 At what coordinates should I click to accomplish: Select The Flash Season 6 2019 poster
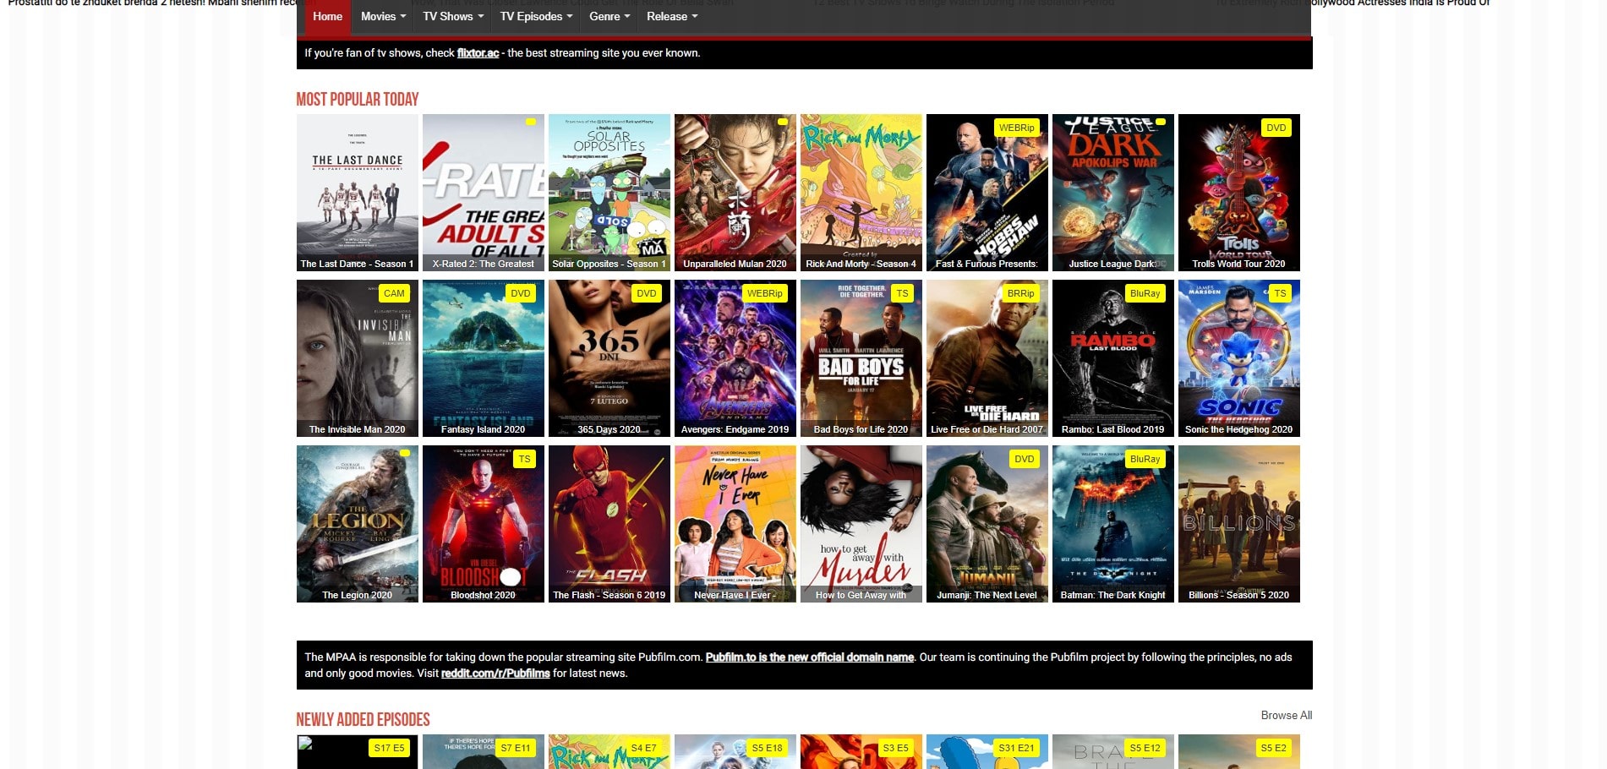tap(609, 524)
